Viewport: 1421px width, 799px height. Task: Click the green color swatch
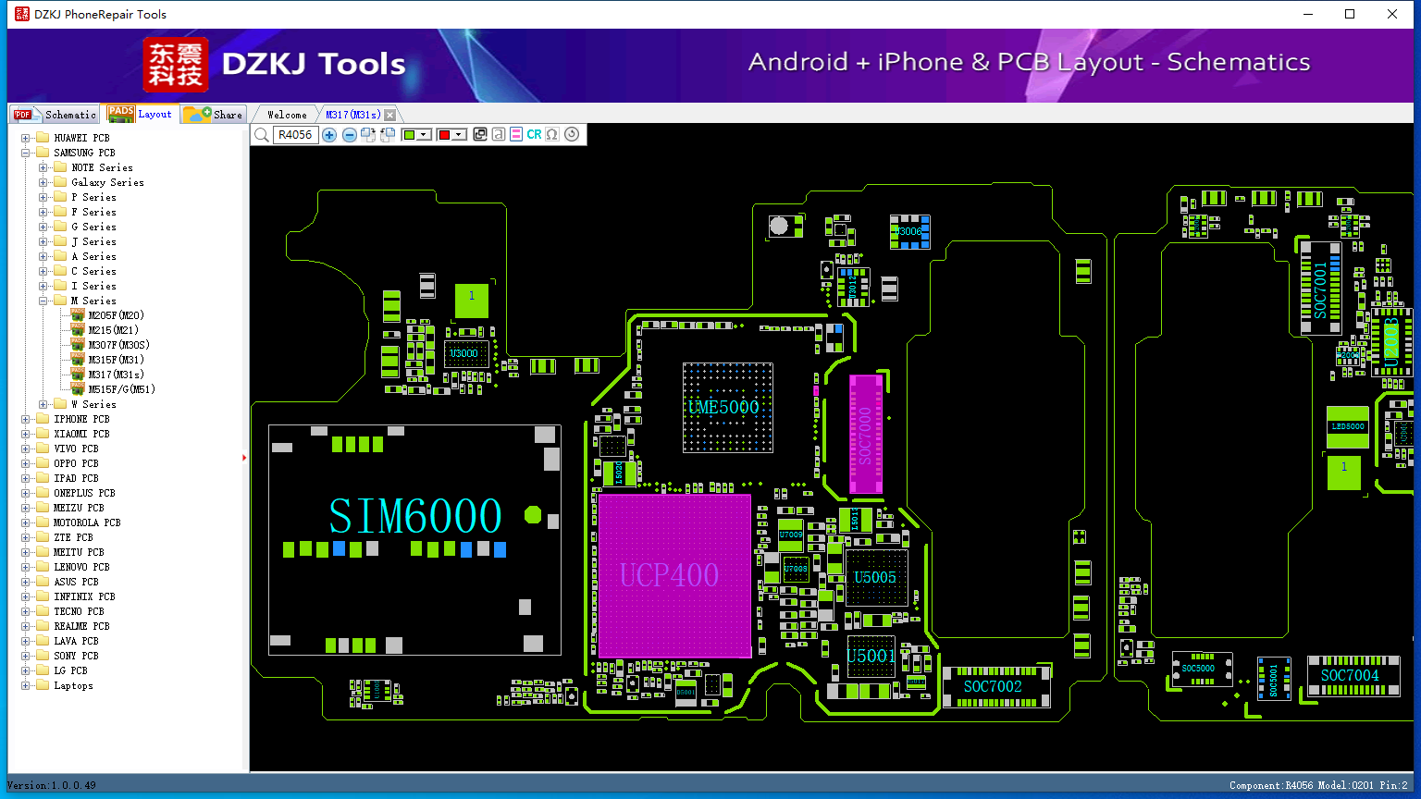coord(410,135)
